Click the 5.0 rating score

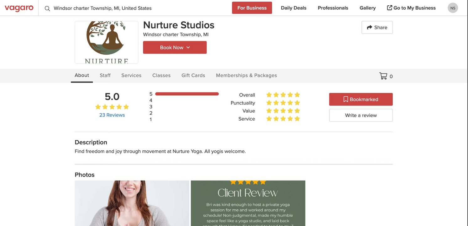pyautogui.click(x=112, y=96)
